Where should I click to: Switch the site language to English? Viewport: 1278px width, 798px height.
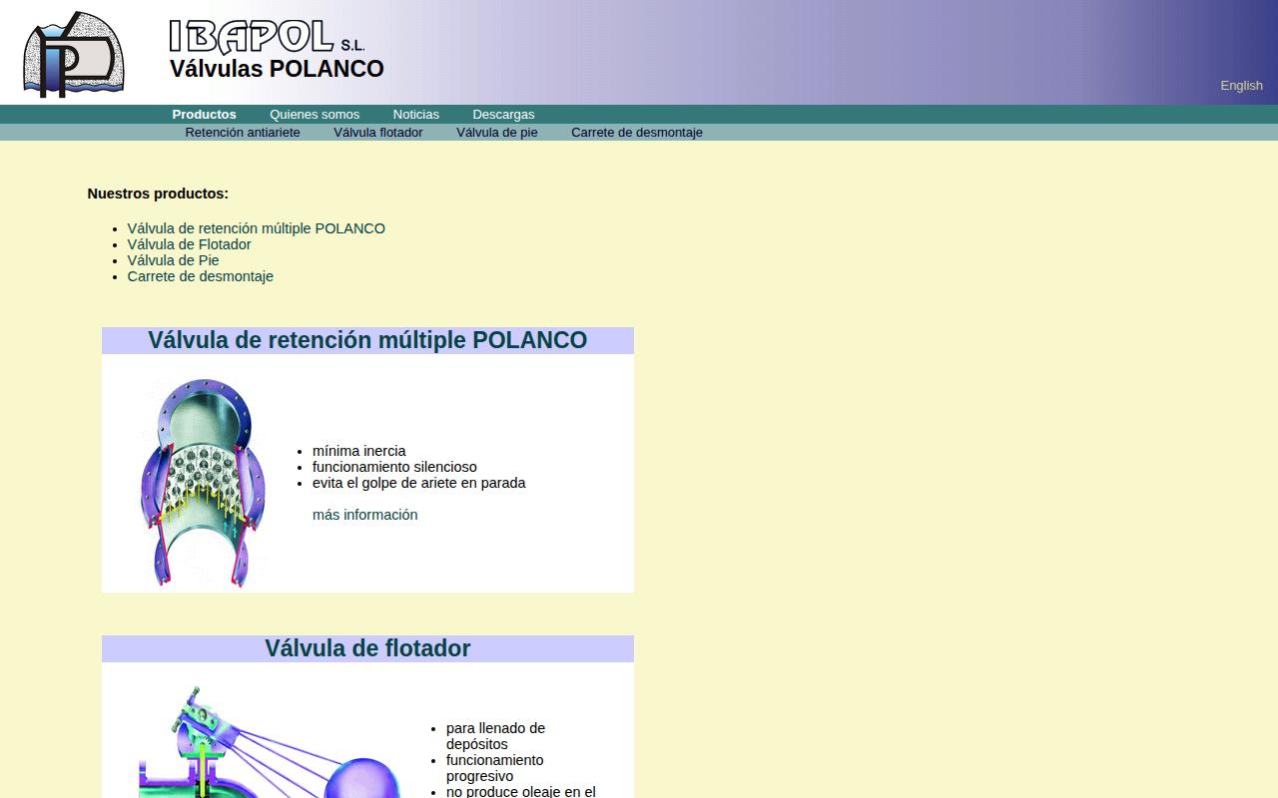1241,86
